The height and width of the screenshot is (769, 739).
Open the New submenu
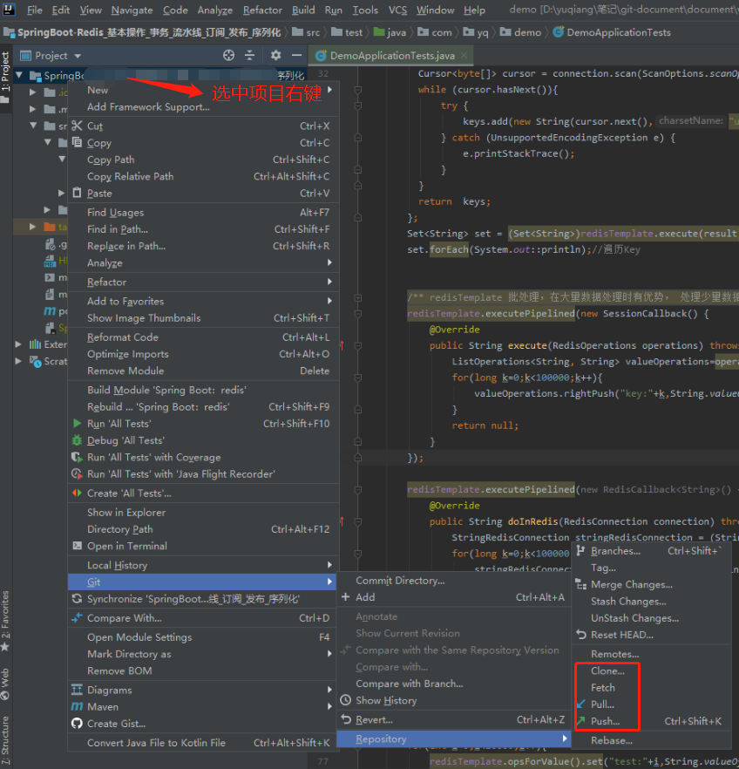[203, 90]
